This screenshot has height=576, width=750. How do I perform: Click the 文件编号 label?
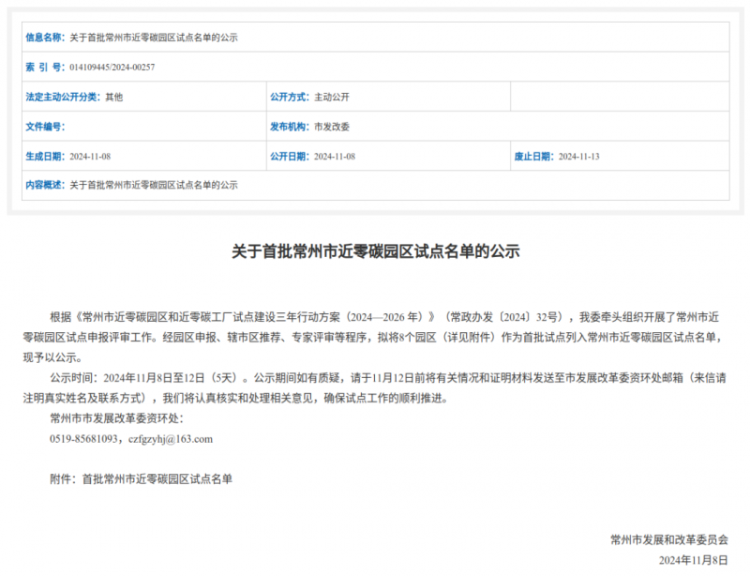point(45,127)
